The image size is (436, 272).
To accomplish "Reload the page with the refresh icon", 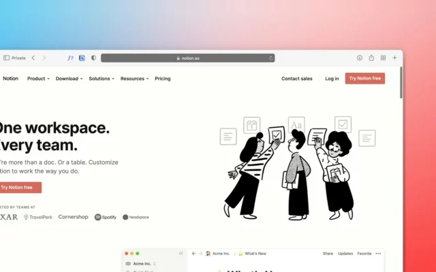I will 270,58.
